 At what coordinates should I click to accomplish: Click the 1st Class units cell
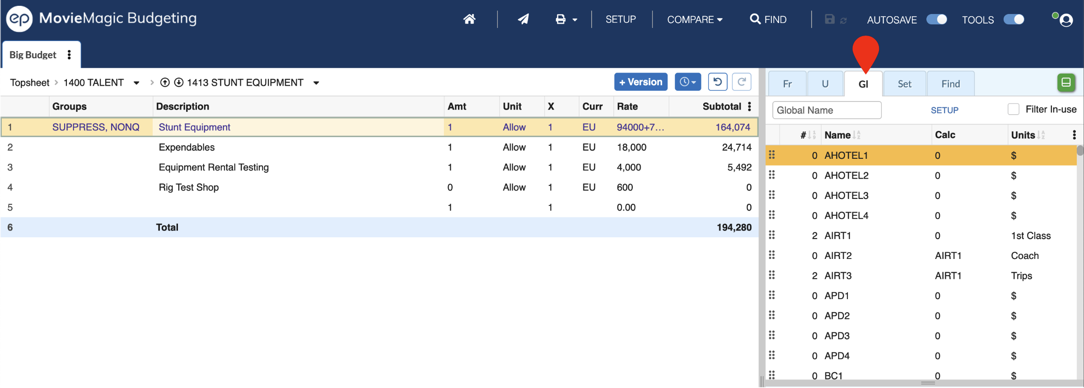[1031, 236]
